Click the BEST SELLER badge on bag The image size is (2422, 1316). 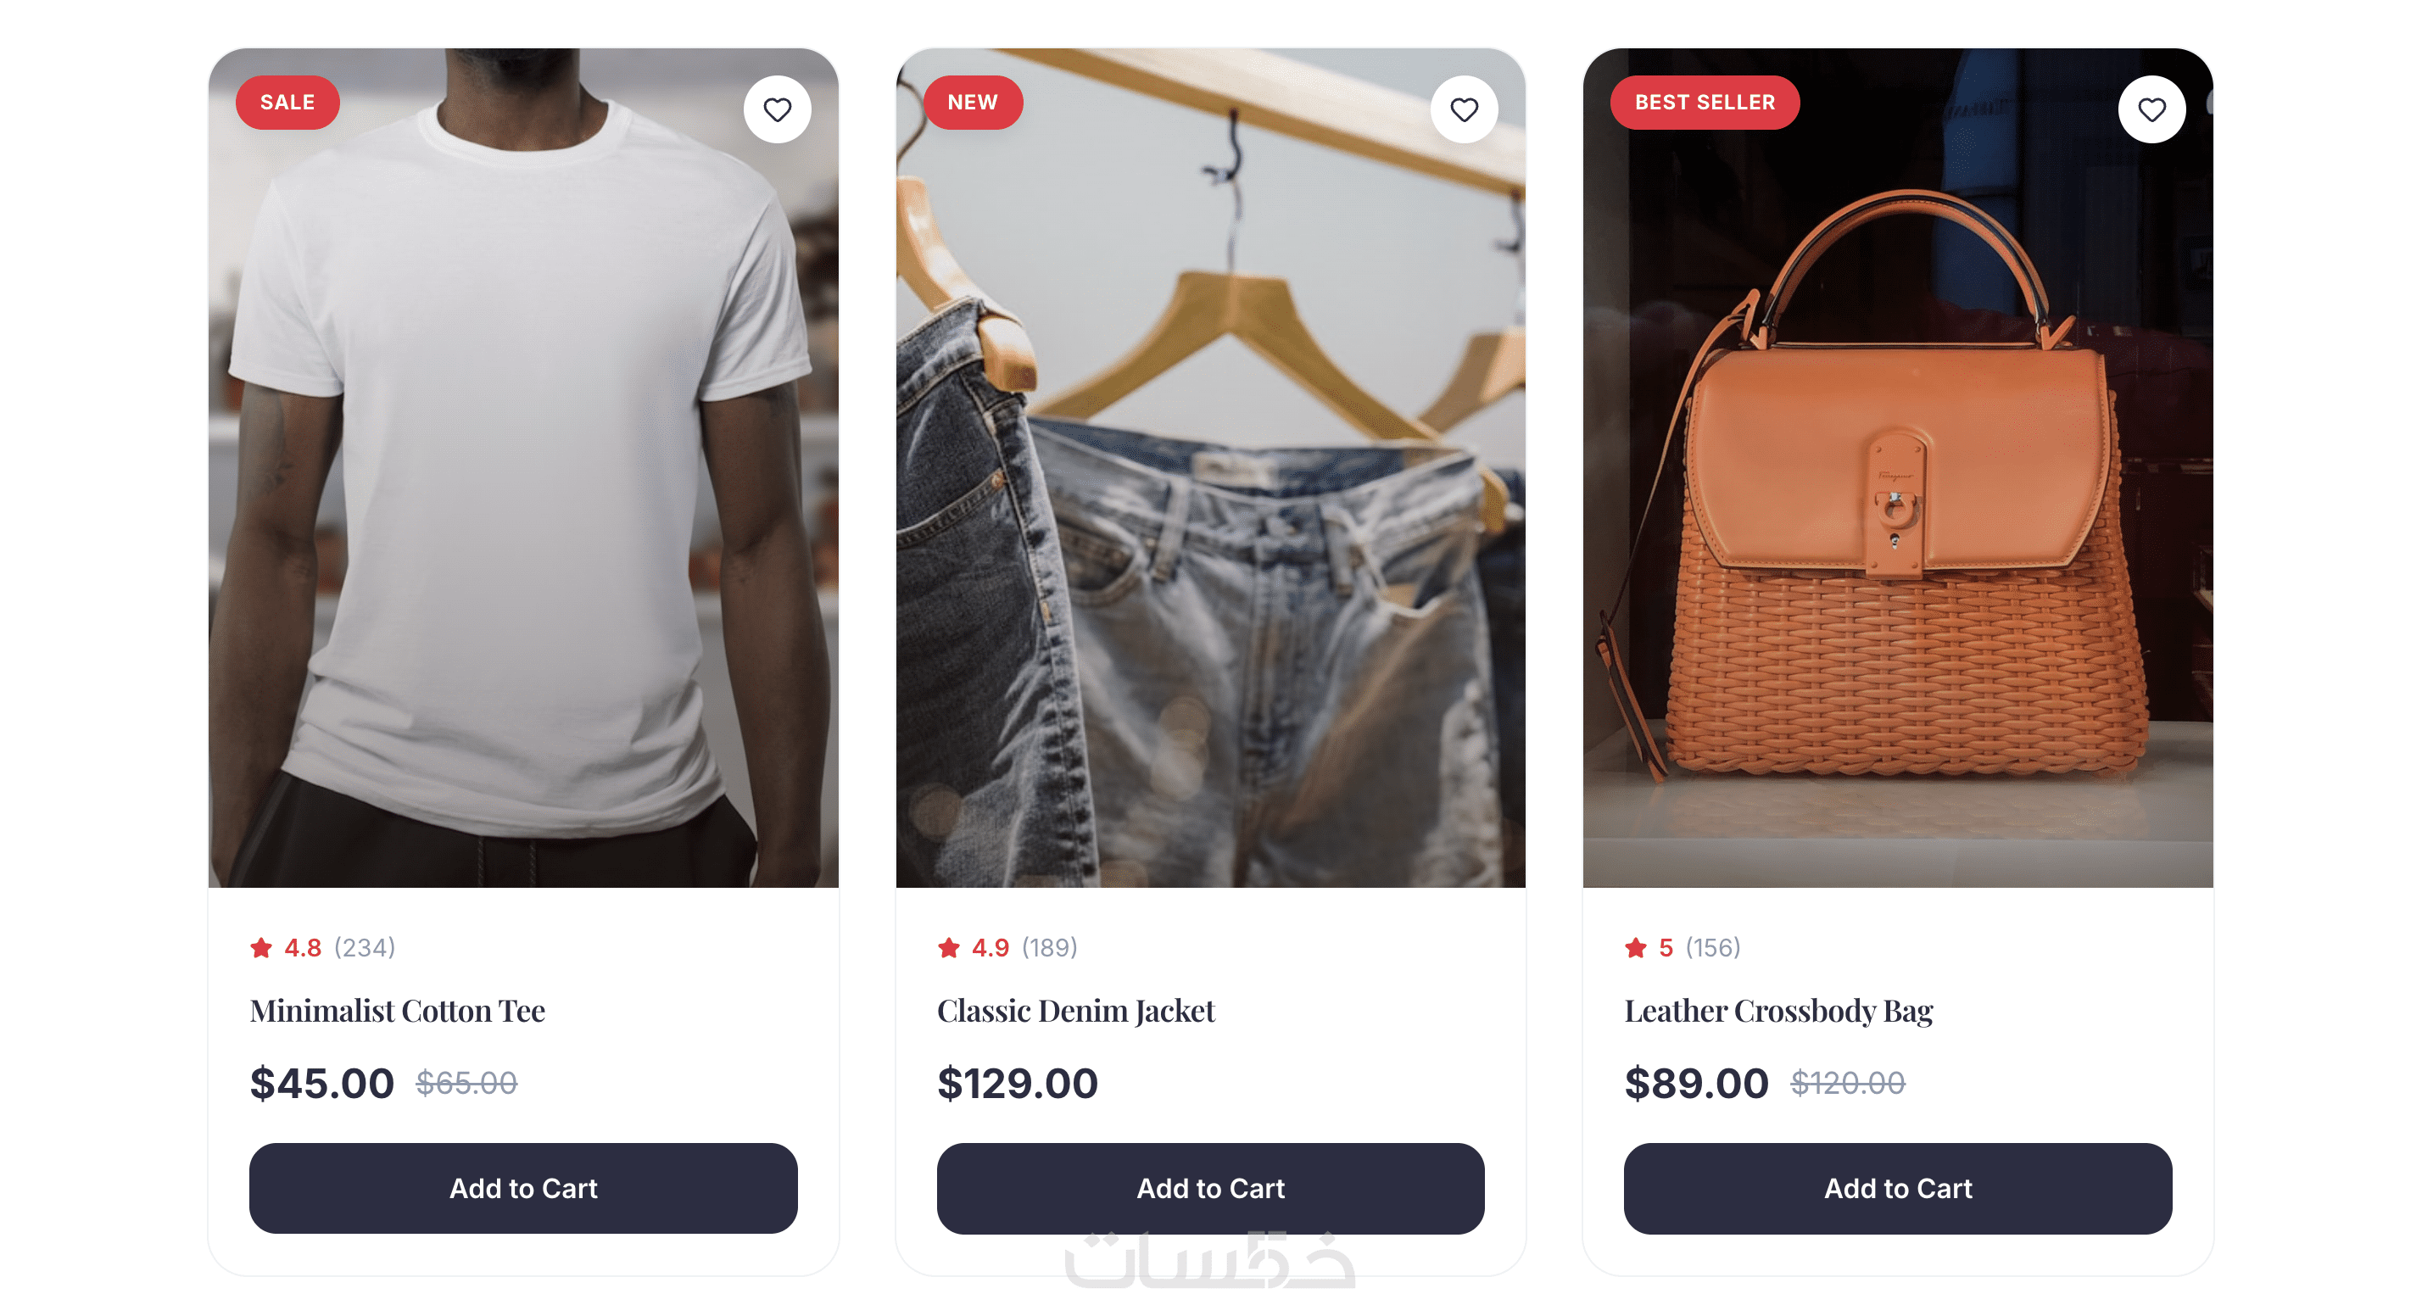coord(1705,102)
